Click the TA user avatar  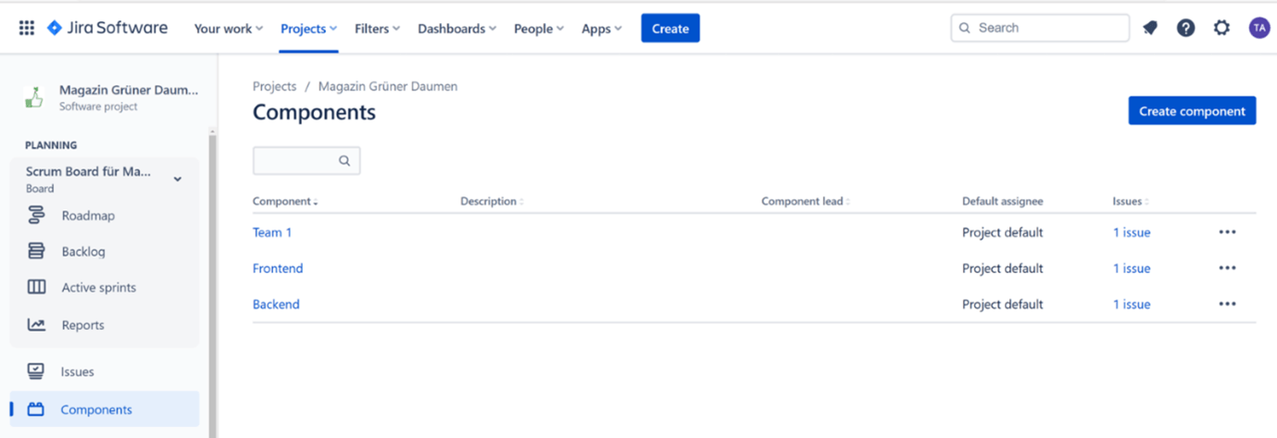[1258, 28]
